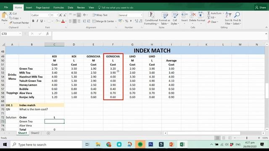Collapse the ribbon with the chevron arrow
Viewport: 269px width, 151px height.
[266, 27]
